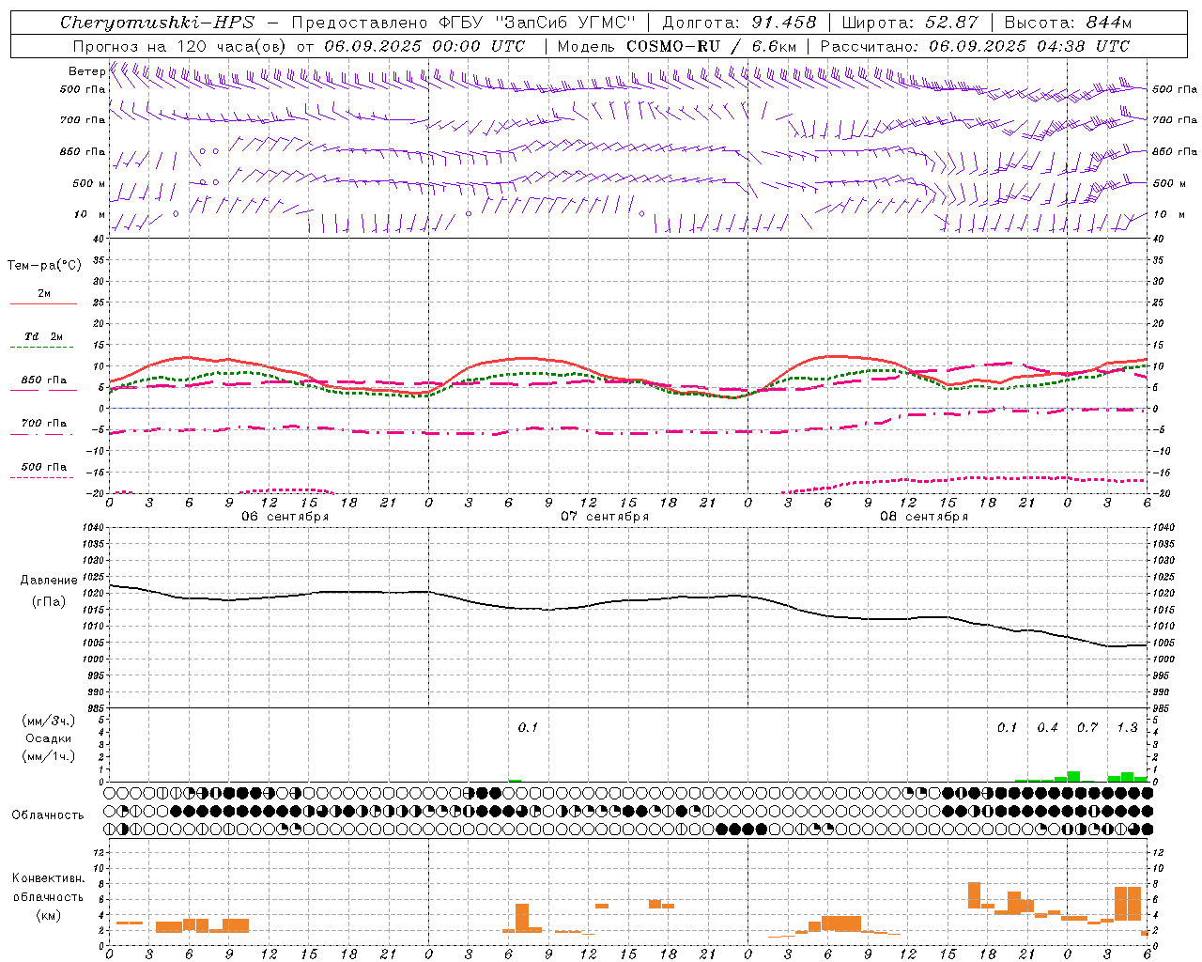Click the latitude value "Широта: 52.87"
This screenshot has width=1202, height=962.
tap(910, 23)
